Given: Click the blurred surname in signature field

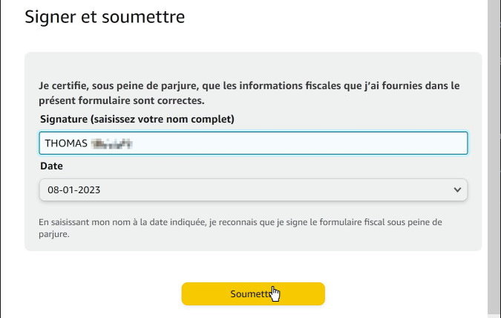Looking at the screenshot, I should point(111,143).
